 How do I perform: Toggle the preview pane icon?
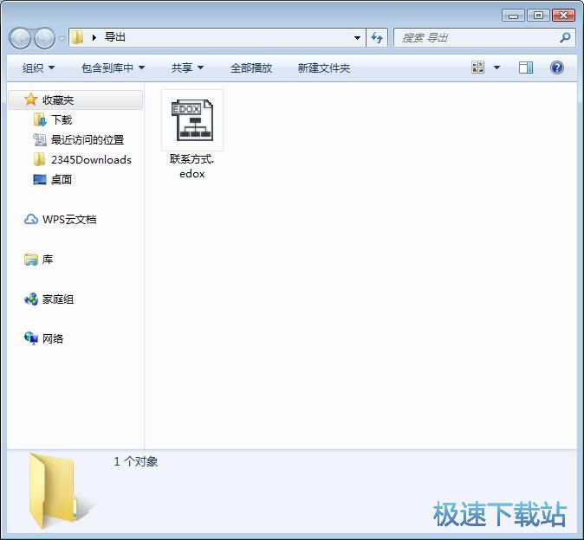click(526, 67)
